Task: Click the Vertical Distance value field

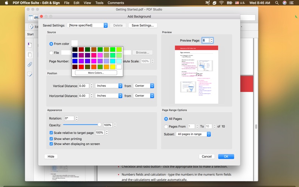Action: pos(84,86)
